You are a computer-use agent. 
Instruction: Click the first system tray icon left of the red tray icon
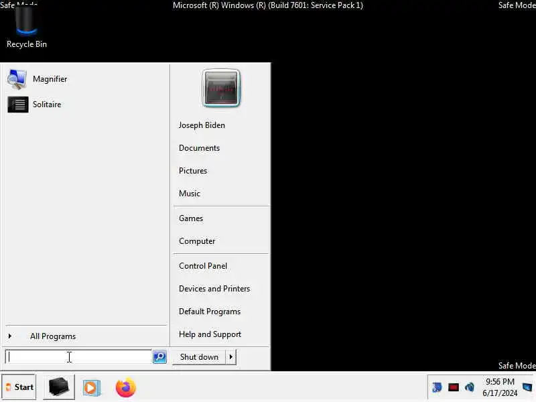point(437,387)
